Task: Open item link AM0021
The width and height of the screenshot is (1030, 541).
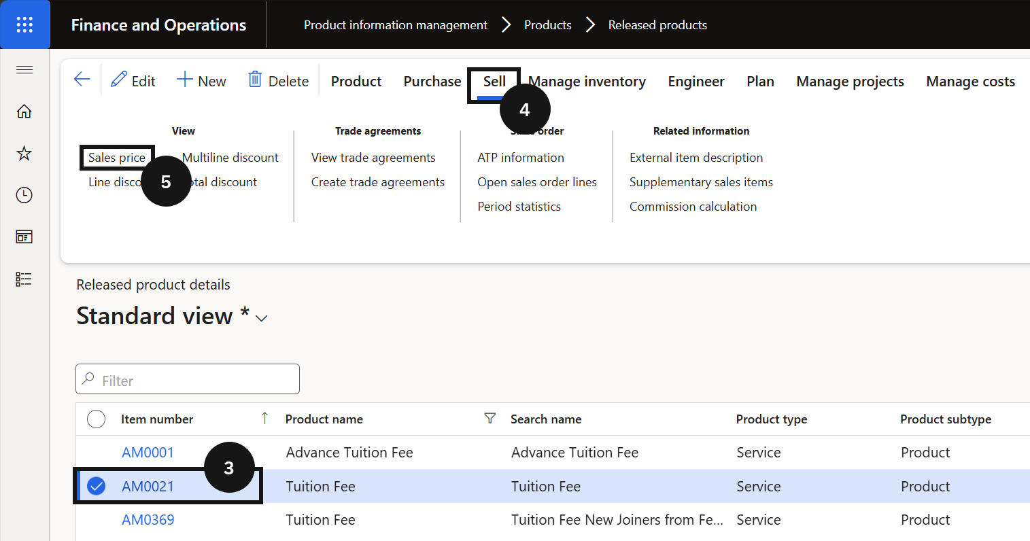Action: tap(148, 487)
